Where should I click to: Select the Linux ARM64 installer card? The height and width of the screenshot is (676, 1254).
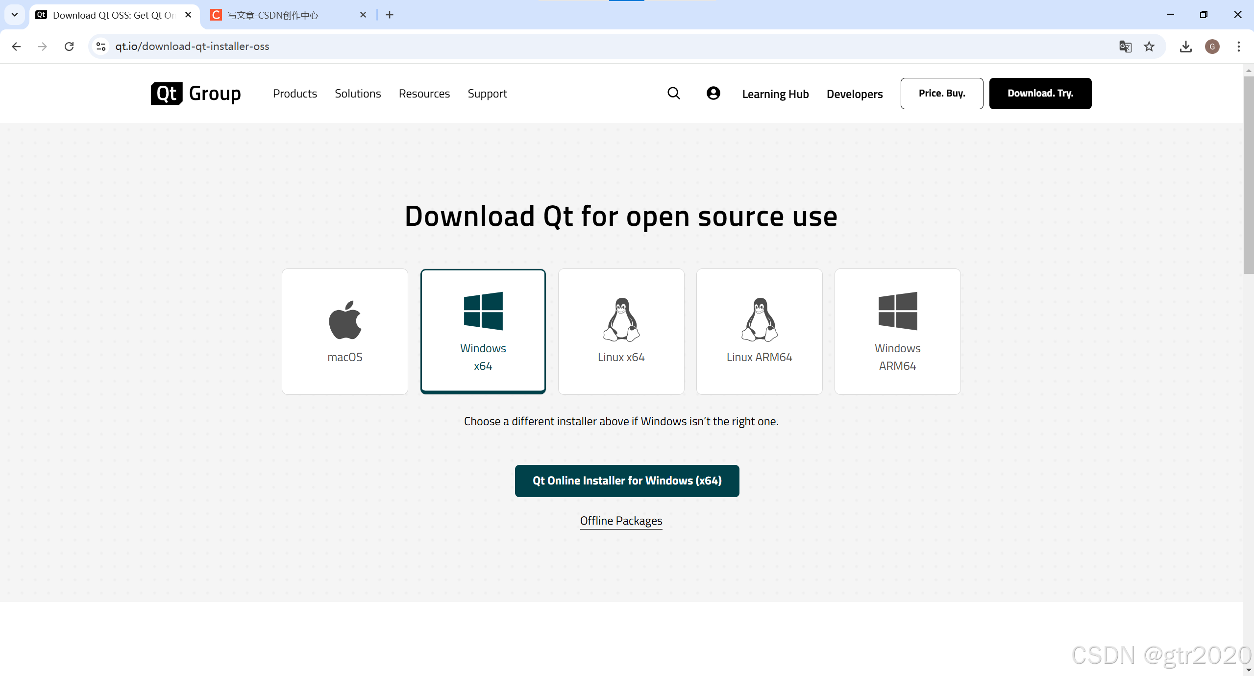point(759,331)
